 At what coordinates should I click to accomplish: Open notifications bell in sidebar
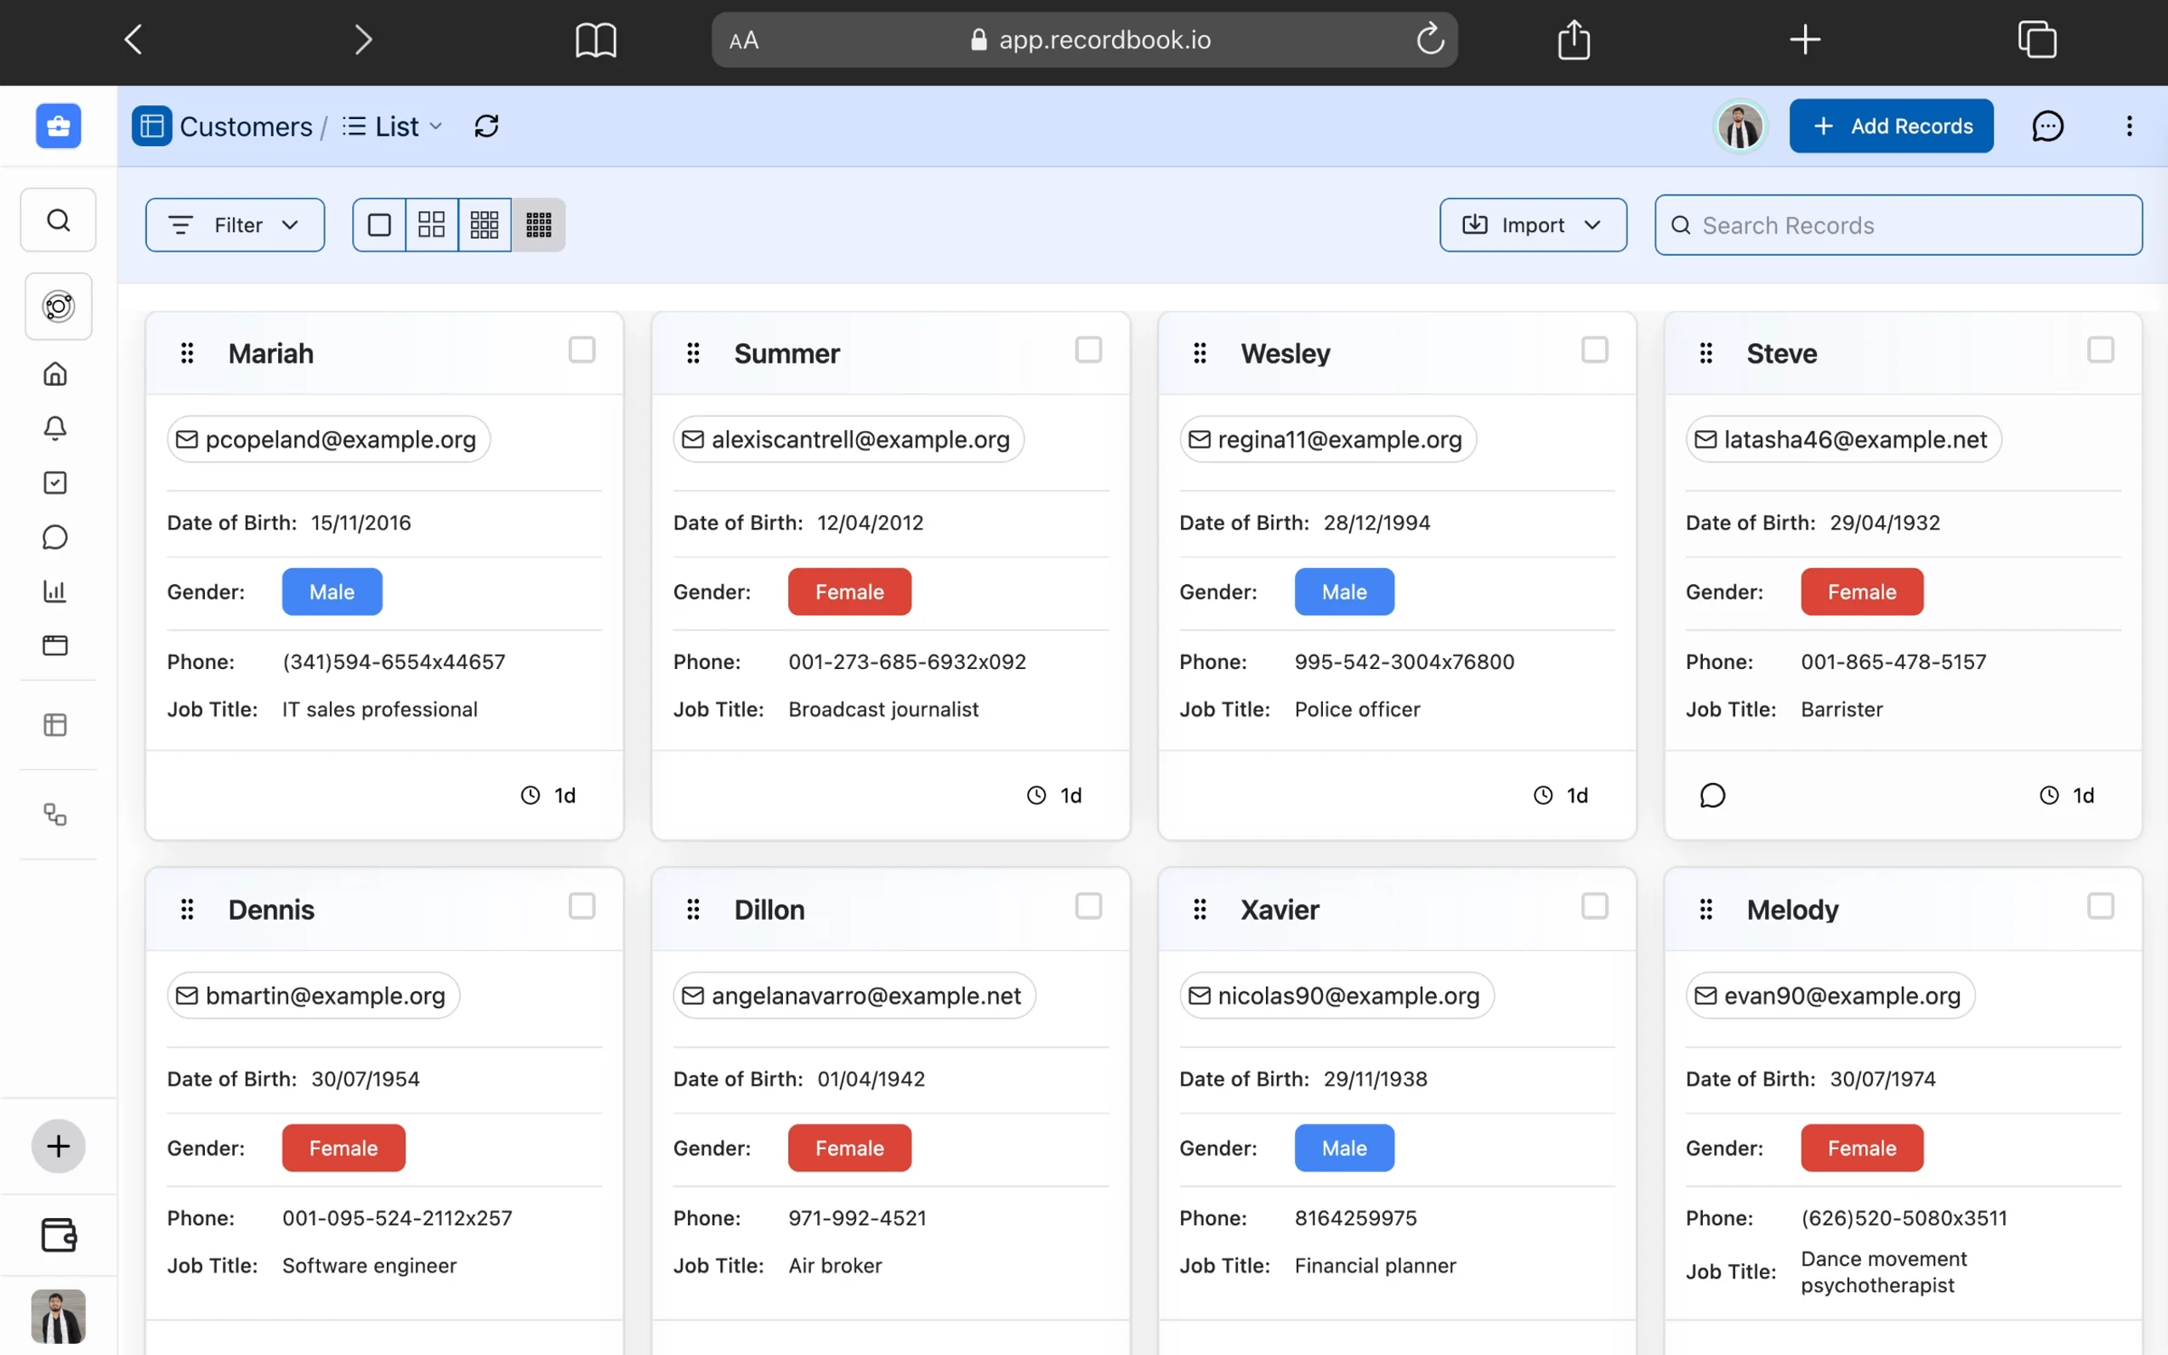(55, 428)
